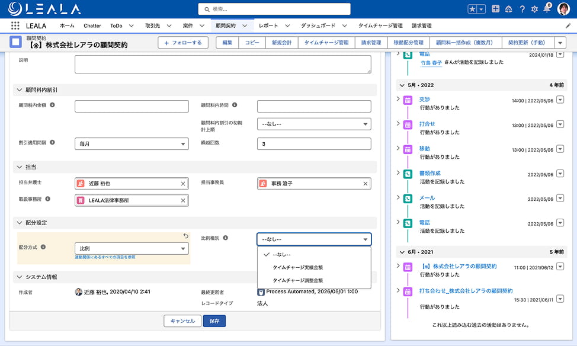
Task: Click 連動関係にあるすべての項目を参照 link
Action: tap(105, 257)
